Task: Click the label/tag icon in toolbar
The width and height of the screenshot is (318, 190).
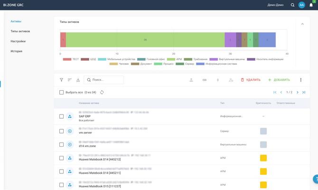Action: (205, 80)
